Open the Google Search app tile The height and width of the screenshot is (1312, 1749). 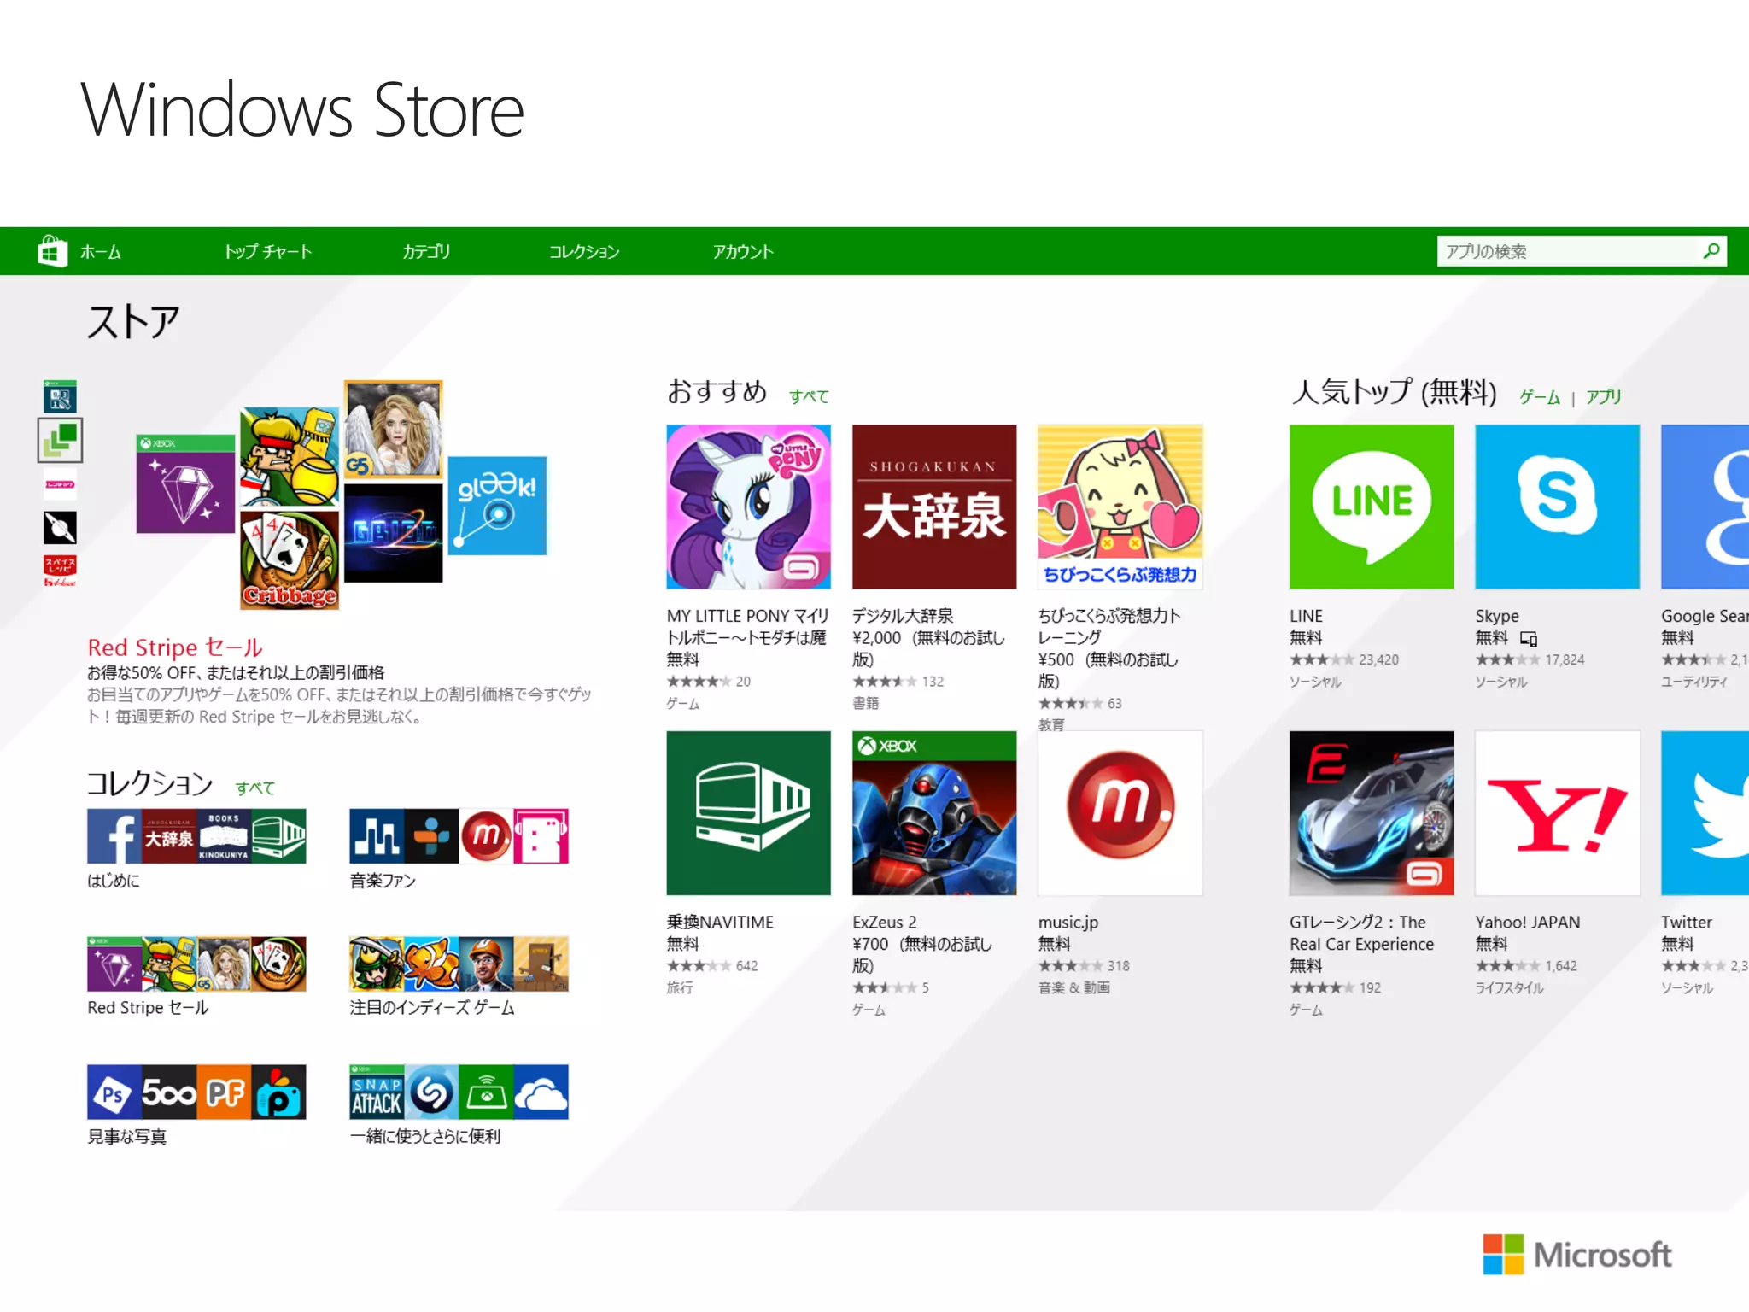pyautogui.click(x=1705, y=507)
